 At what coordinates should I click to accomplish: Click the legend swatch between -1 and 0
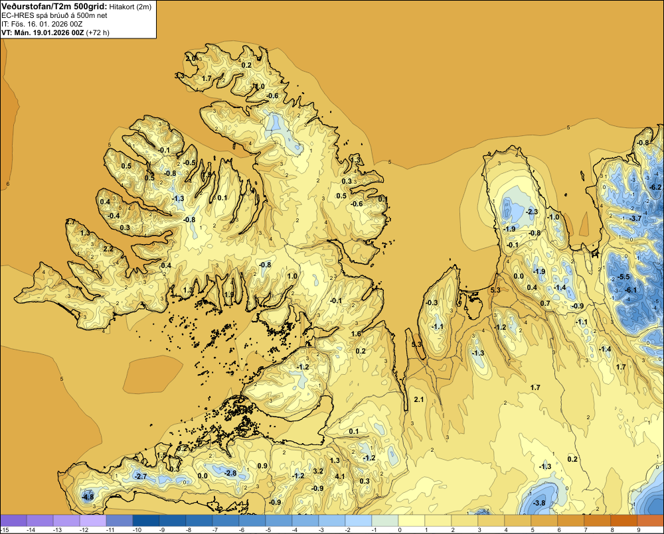(x=385, y=520)
